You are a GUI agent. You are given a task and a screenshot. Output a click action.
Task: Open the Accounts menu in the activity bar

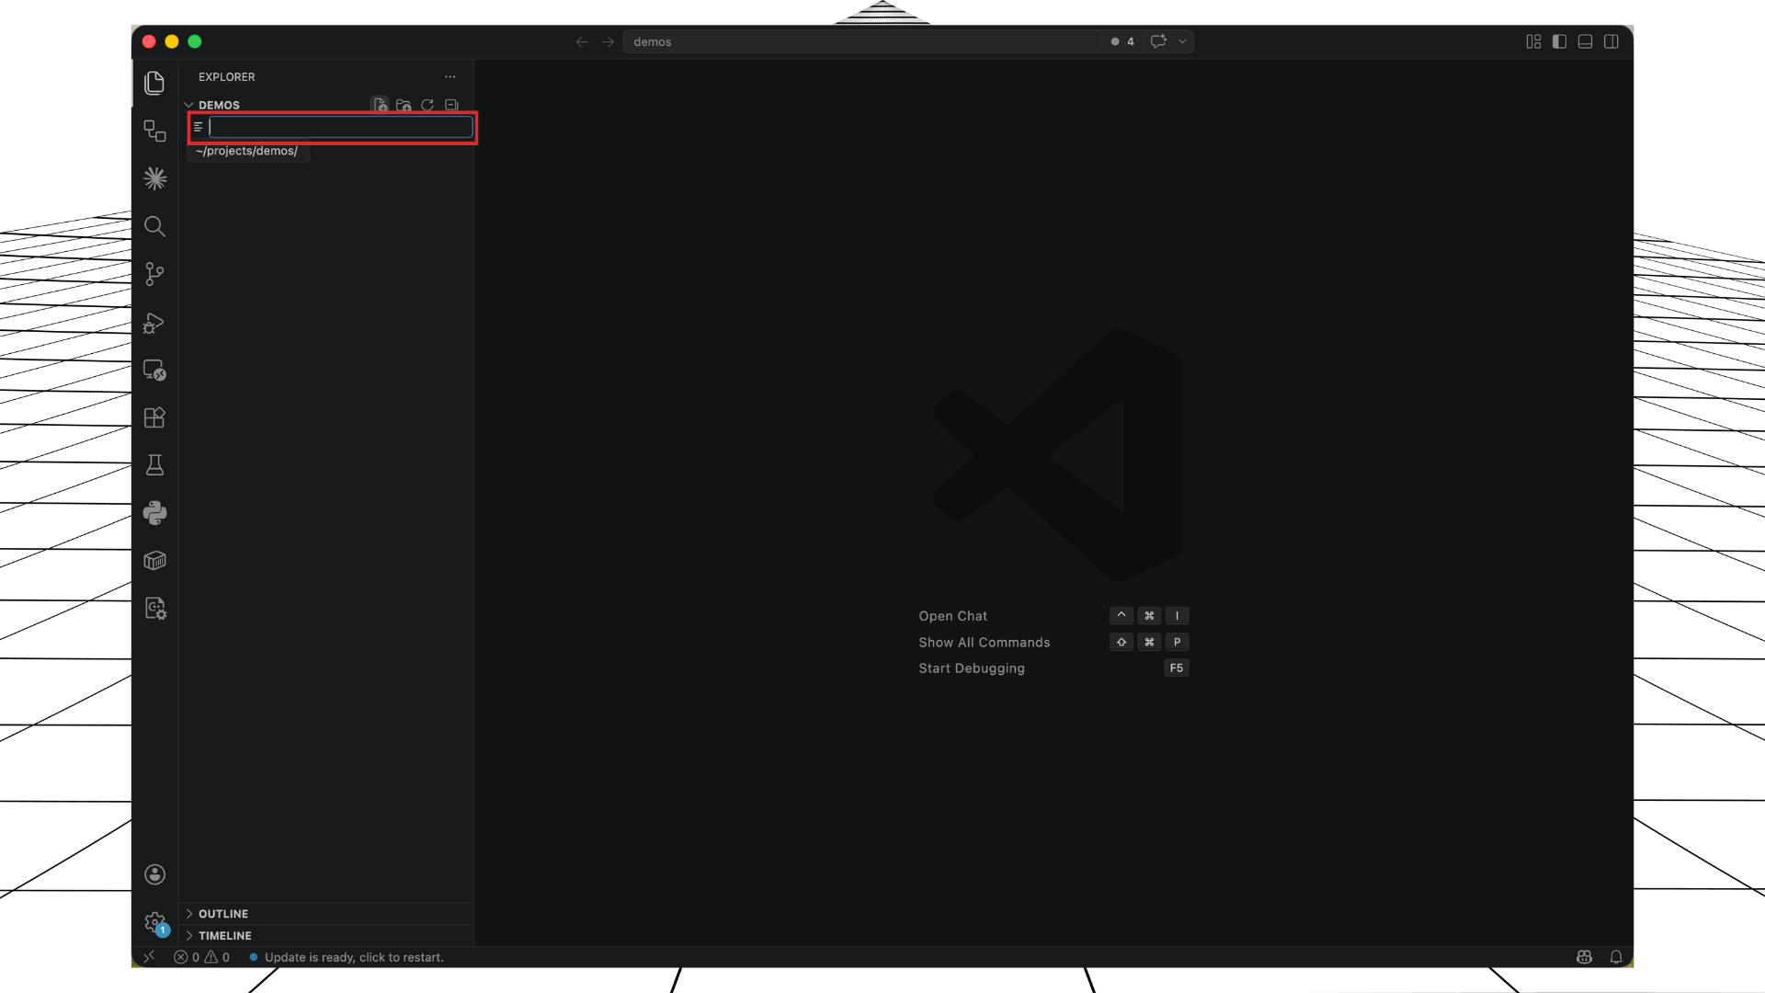point(154,874)
